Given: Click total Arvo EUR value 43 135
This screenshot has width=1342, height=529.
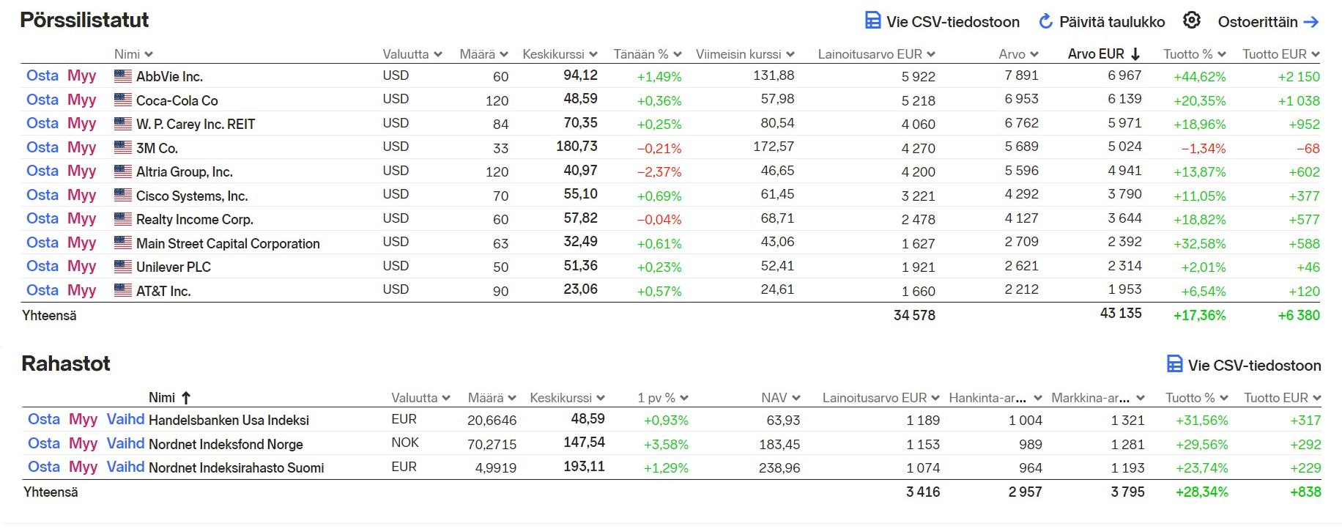Looking at the screenshot, I should click(1121, 313).
